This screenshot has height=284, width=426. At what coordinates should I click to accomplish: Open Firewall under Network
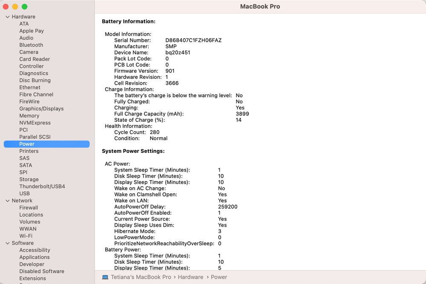pyautogui.click(x=29, y=208)
